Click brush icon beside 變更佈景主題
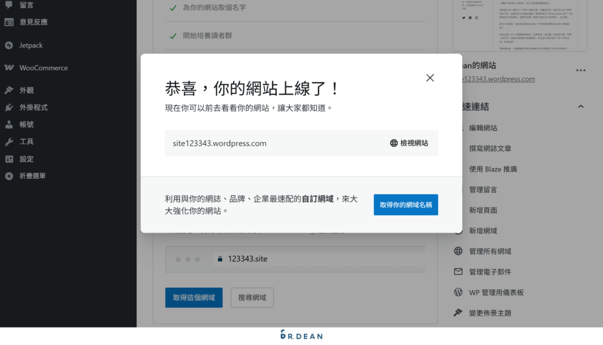 click(x=458, y=312)
